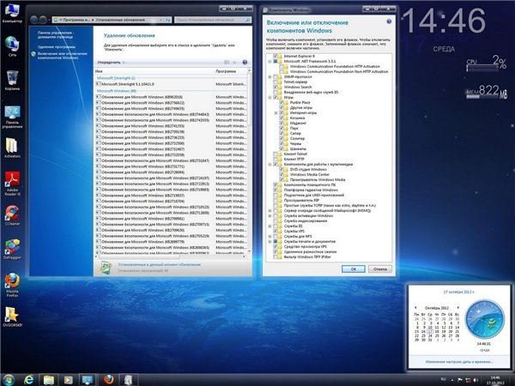Viewport: 515px width, 386px height.
Task: Open the OVGORSKIY desktop shortcut
Action: [12, 317]
